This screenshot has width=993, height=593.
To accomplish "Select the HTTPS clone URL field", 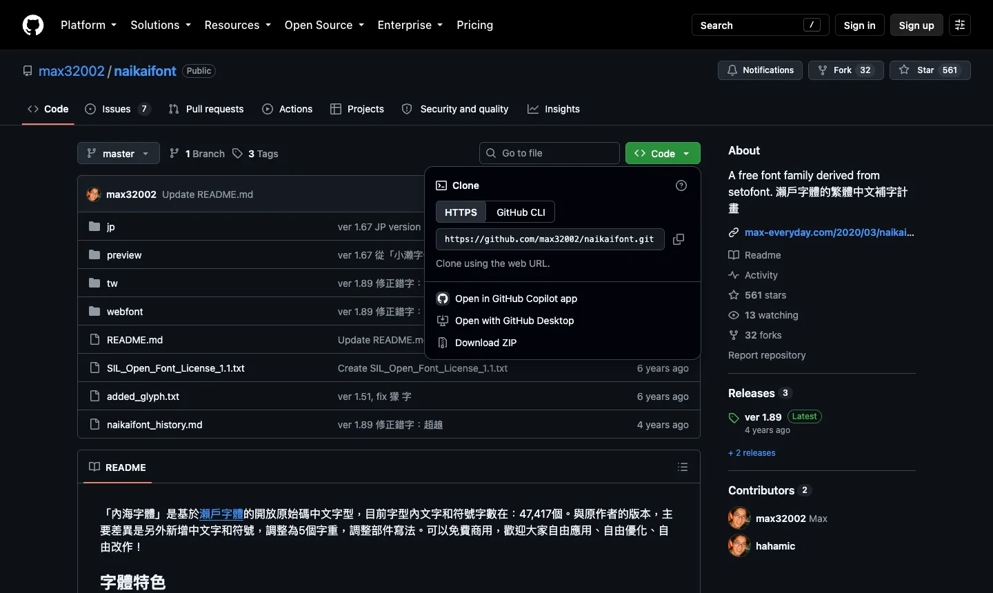I will pos(550,239).
